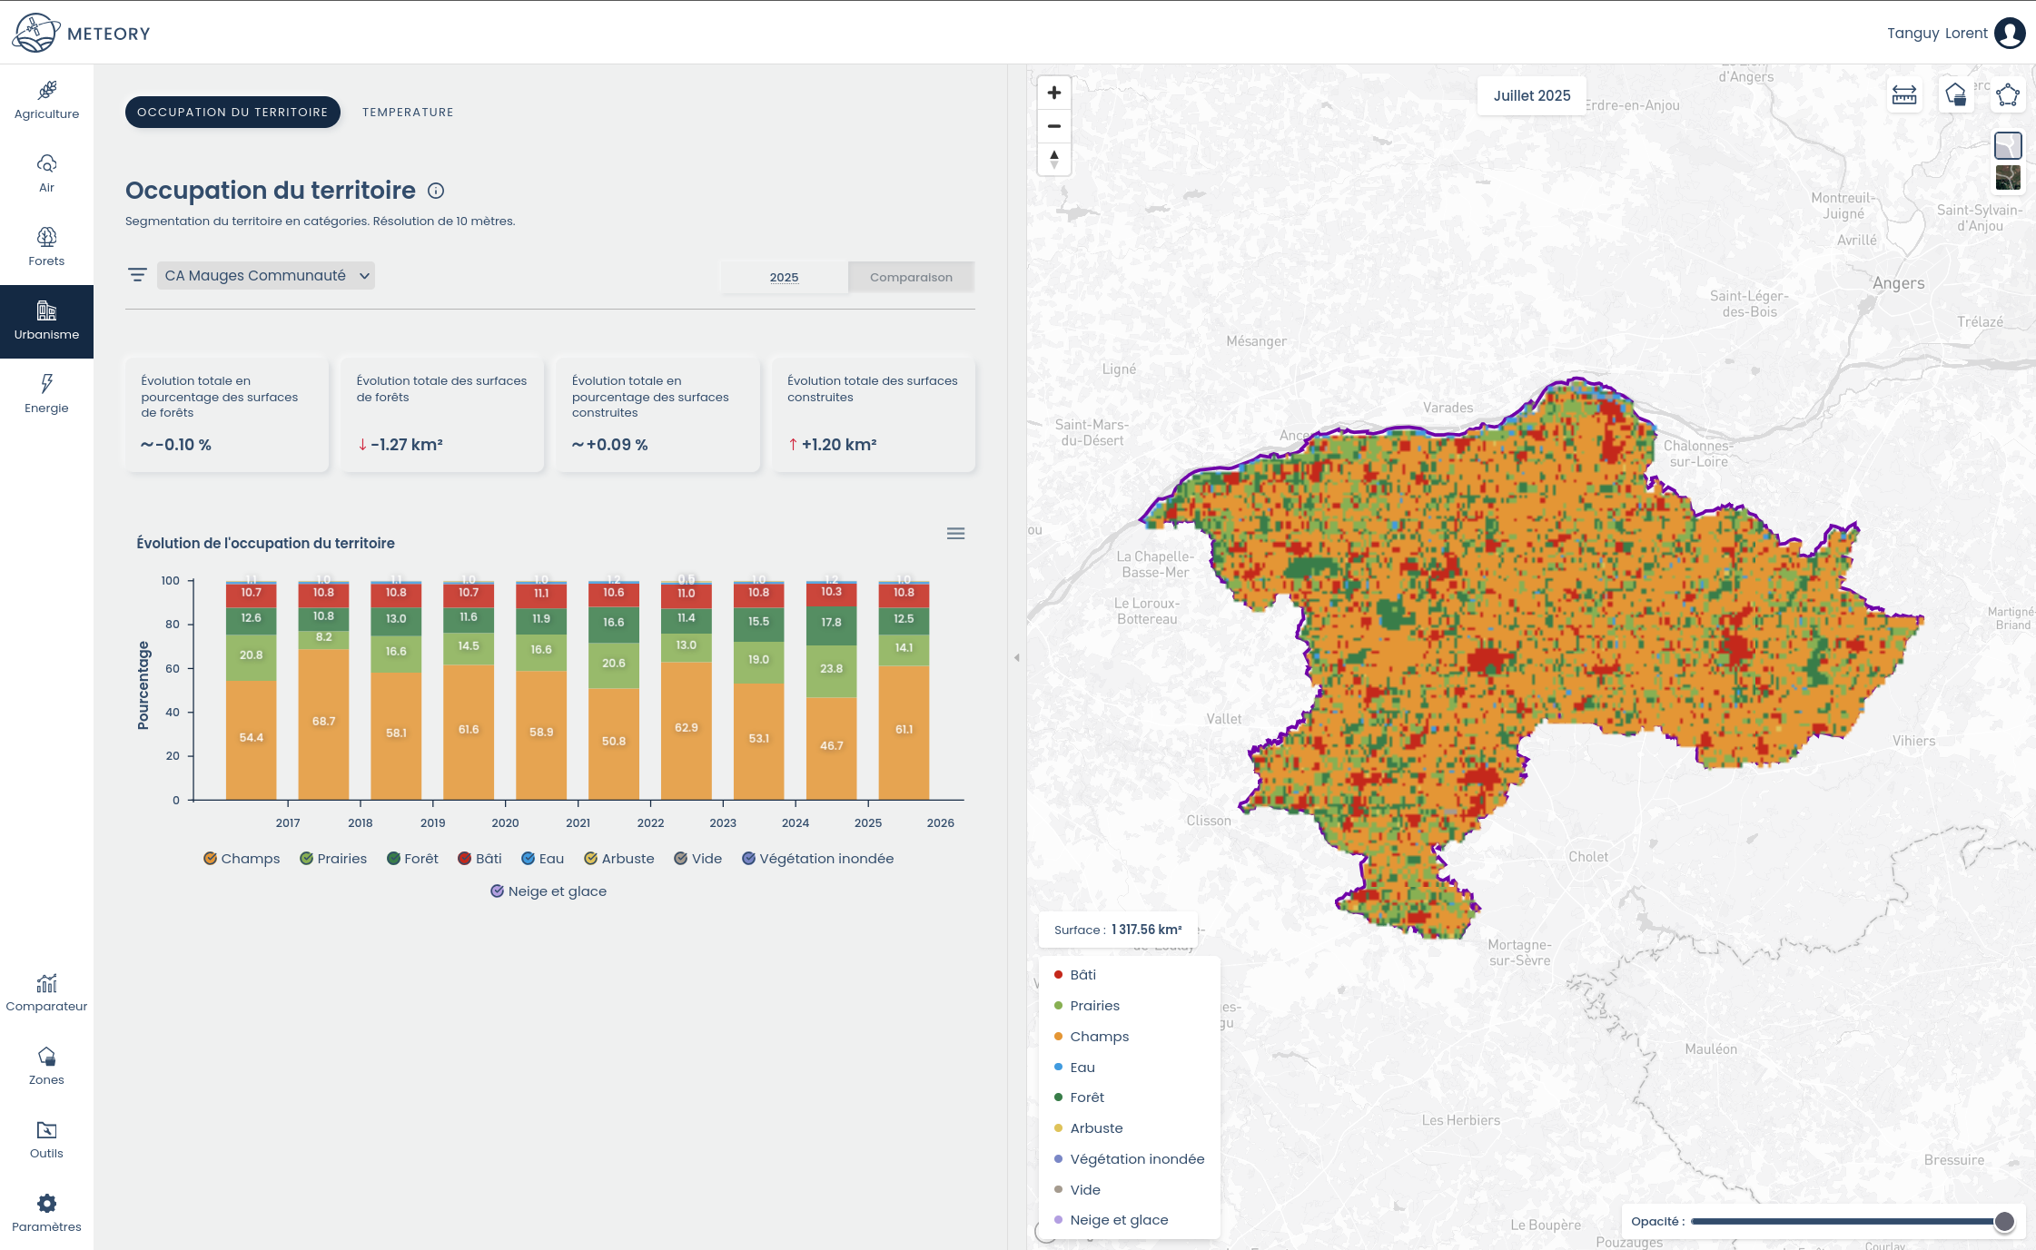
Task: Switch to the TEMPERATURE tab
Action: coord(408,113)
